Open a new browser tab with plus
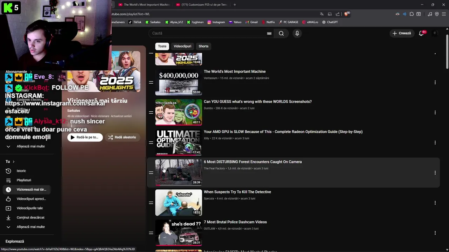 coord(235,5)
